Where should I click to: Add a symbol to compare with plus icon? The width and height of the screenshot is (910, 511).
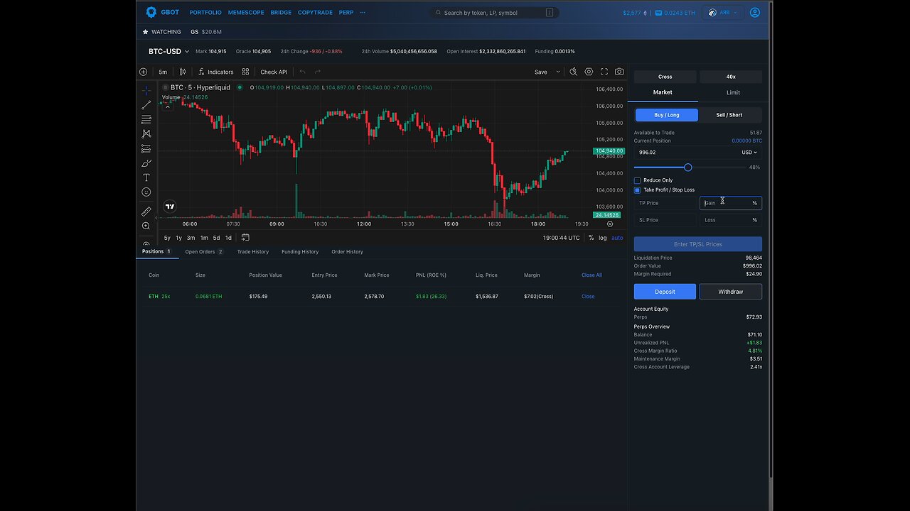(x=143, y=72)
